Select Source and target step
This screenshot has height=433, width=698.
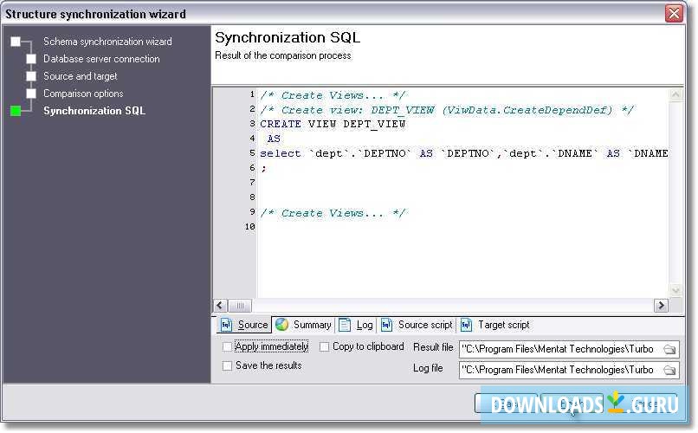pyautogui.click(x=81, y=76)
